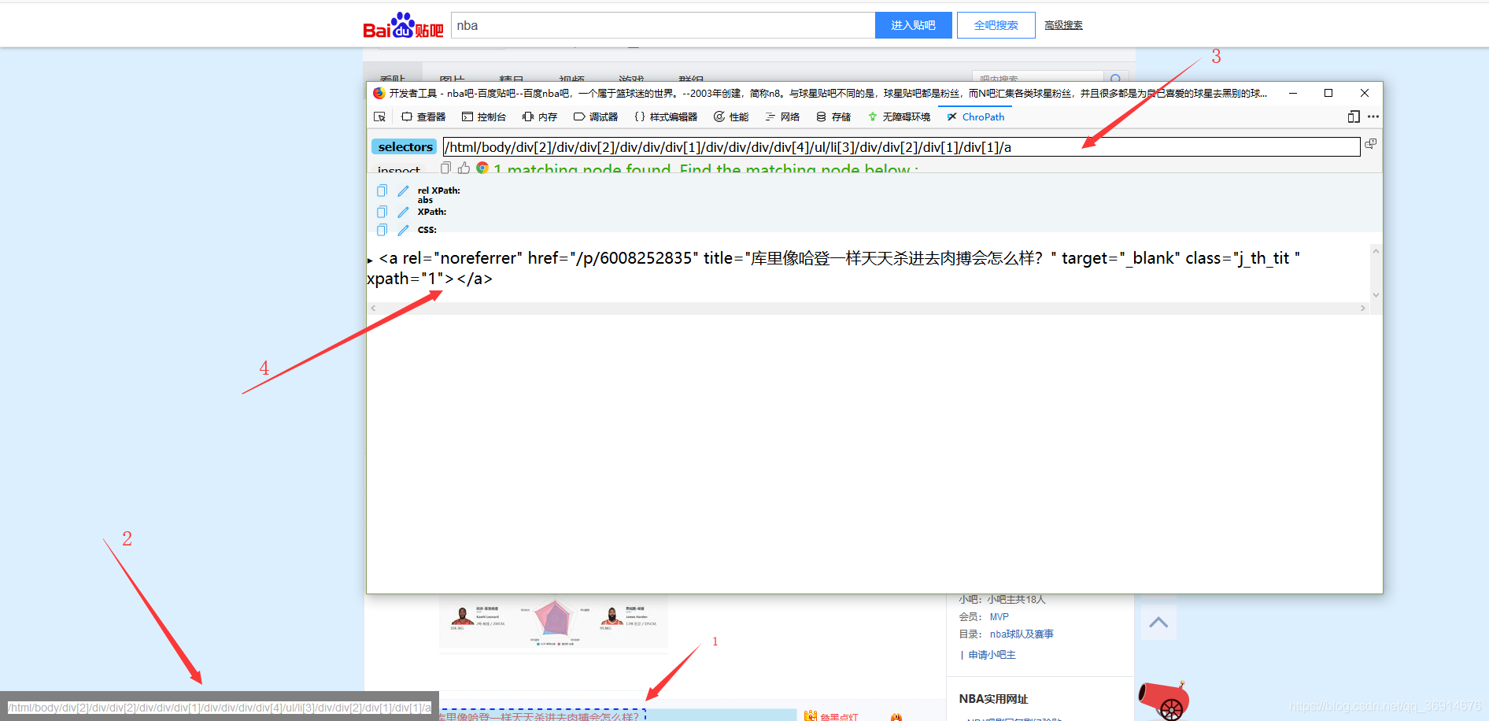
Task: Open the 内存 memory tab
Action: point(540,116)
